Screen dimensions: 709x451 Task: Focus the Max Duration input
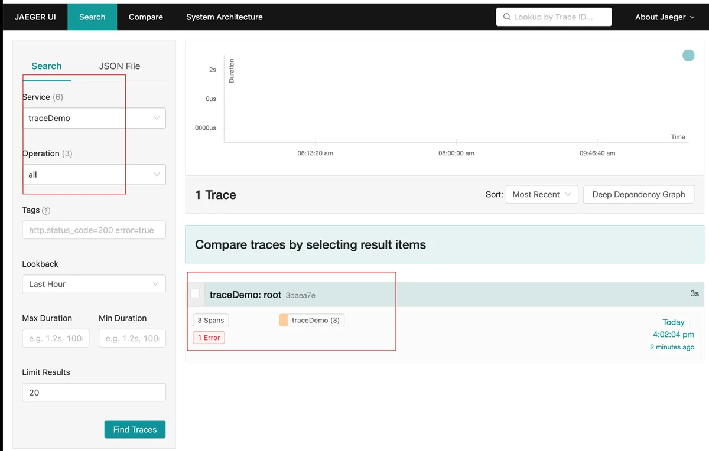pos(56,338)
